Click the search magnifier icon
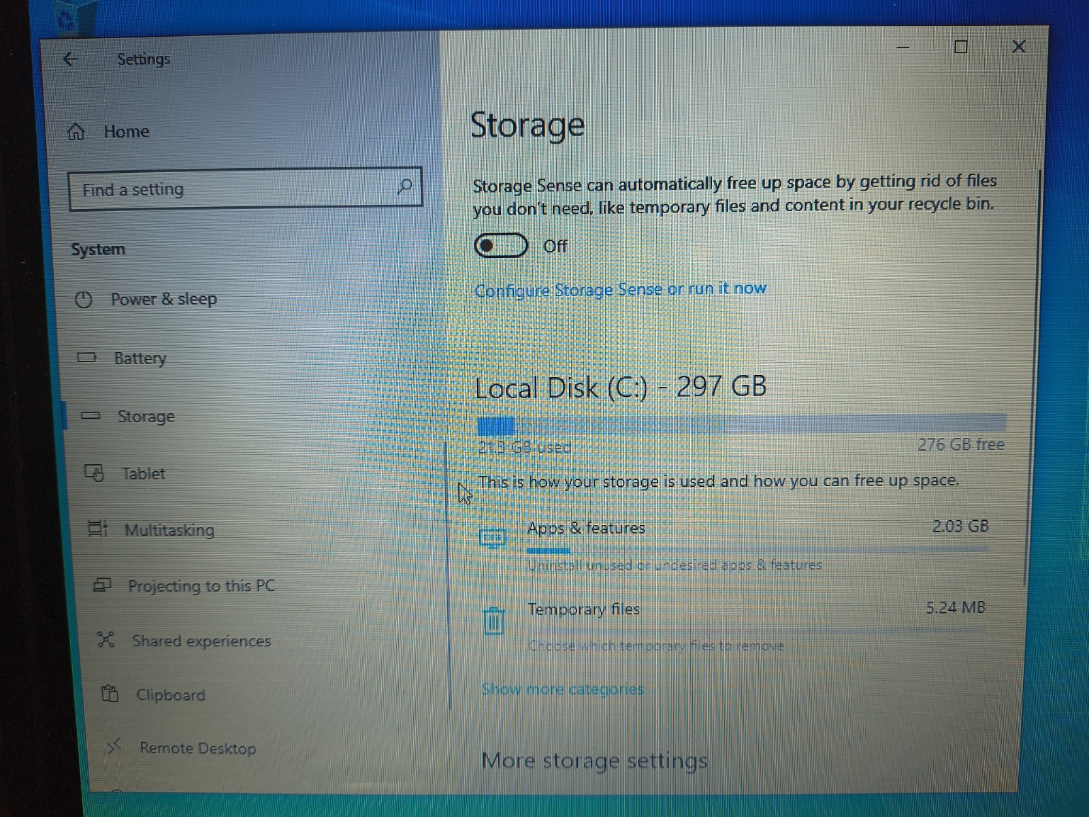 click(x=404, y=186)
